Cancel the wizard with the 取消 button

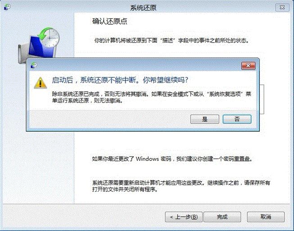coord(266,217)
